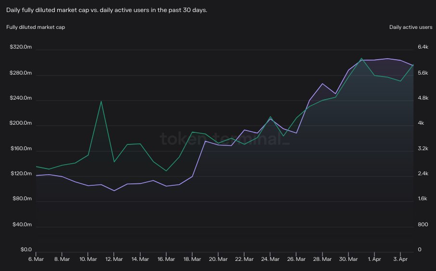Screen dimensions: 436x271
Task: Click the 1.6k right axis label
Action: coord(423,198)
